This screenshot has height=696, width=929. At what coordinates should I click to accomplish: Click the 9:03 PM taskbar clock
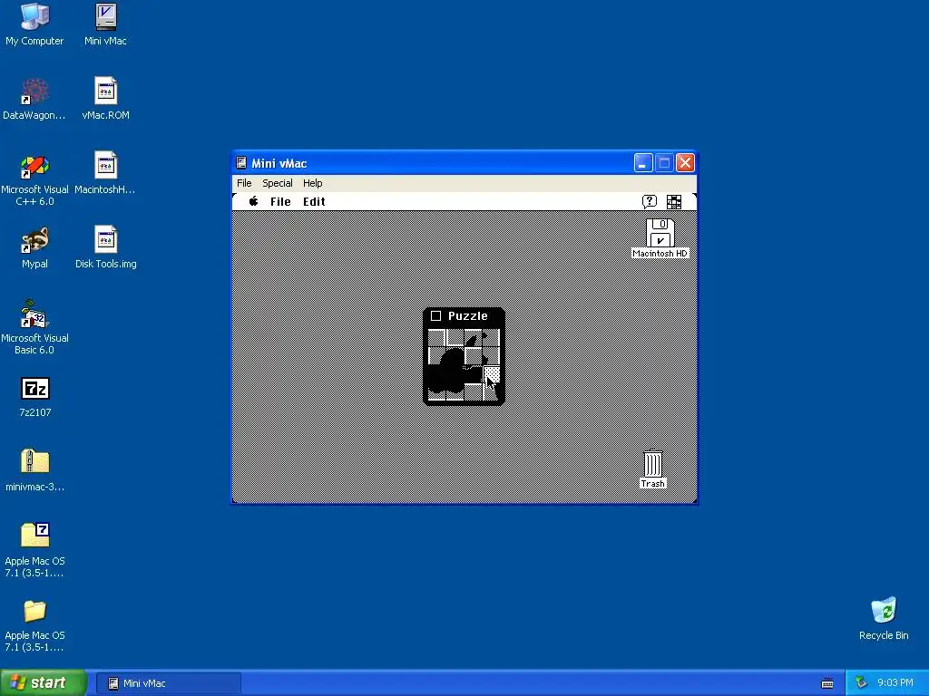point(895,683)
